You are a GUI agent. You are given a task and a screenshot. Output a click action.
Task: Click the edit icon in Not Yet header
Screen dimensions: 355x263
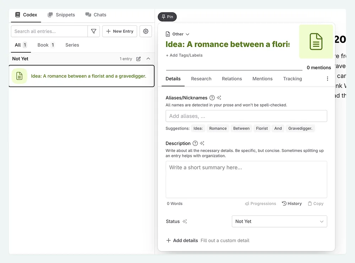pos(138,59)
